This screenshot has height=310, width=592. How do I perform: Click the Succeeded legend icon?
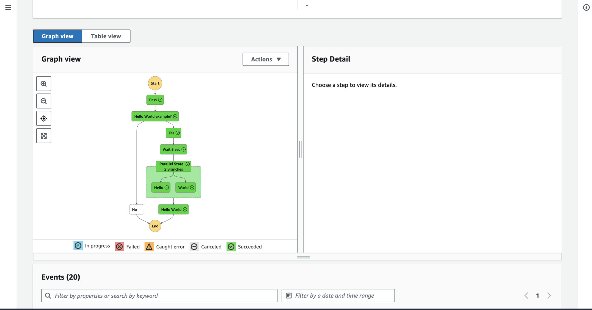click(x=231, y=246)
